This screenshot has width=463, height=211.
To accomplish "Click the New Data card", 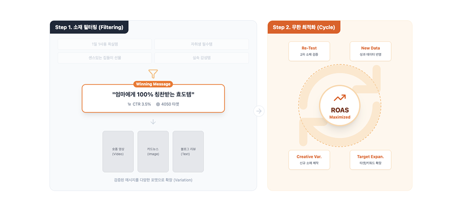I will click(370, 51).
